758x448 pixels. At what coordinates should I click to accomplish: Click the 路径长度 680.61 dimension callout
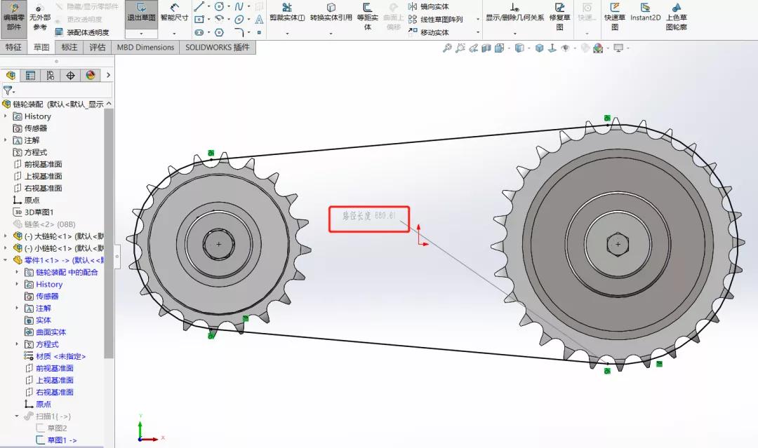[369, 219]
